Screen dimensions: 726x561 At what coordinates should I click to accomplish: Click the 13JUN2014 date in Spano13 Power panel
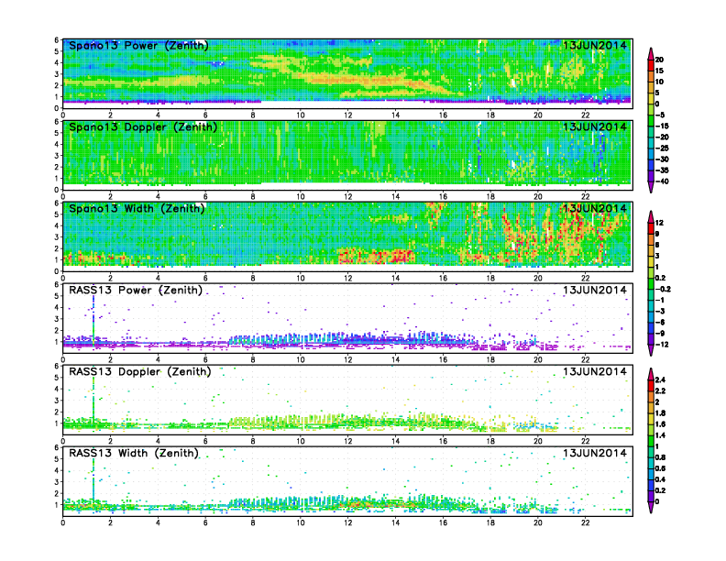(x=595, y=45)
